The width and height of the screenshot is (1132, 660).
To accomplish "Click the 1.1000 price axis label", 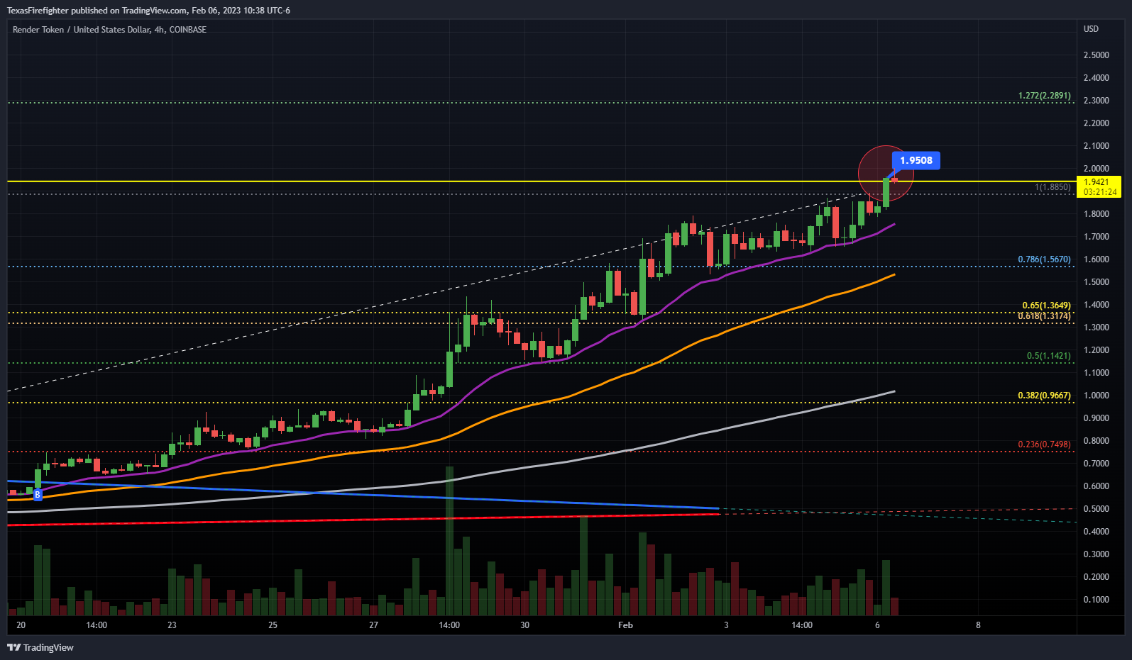I will [x=1097, y=373].
